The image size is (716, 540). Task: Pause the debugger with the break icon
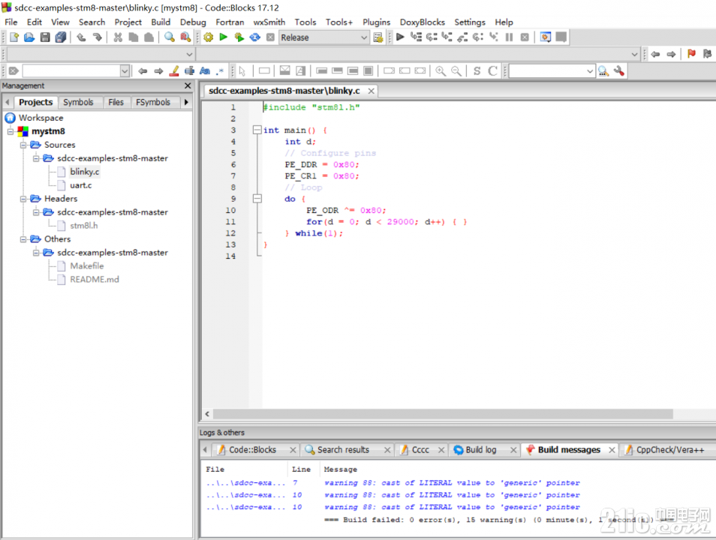509,37
